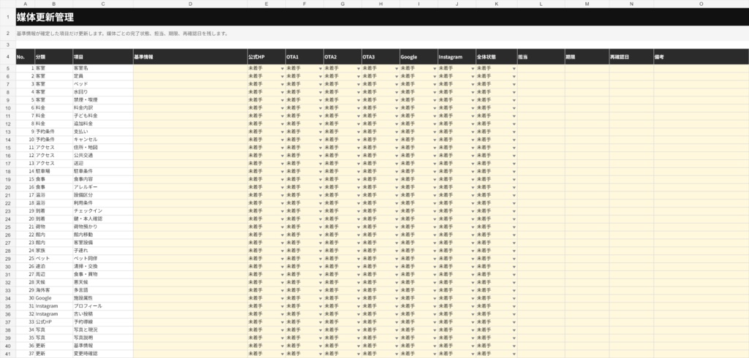
Task: Open Instagram status dropdown for 古い投稿 row
Action: (473, 314)
